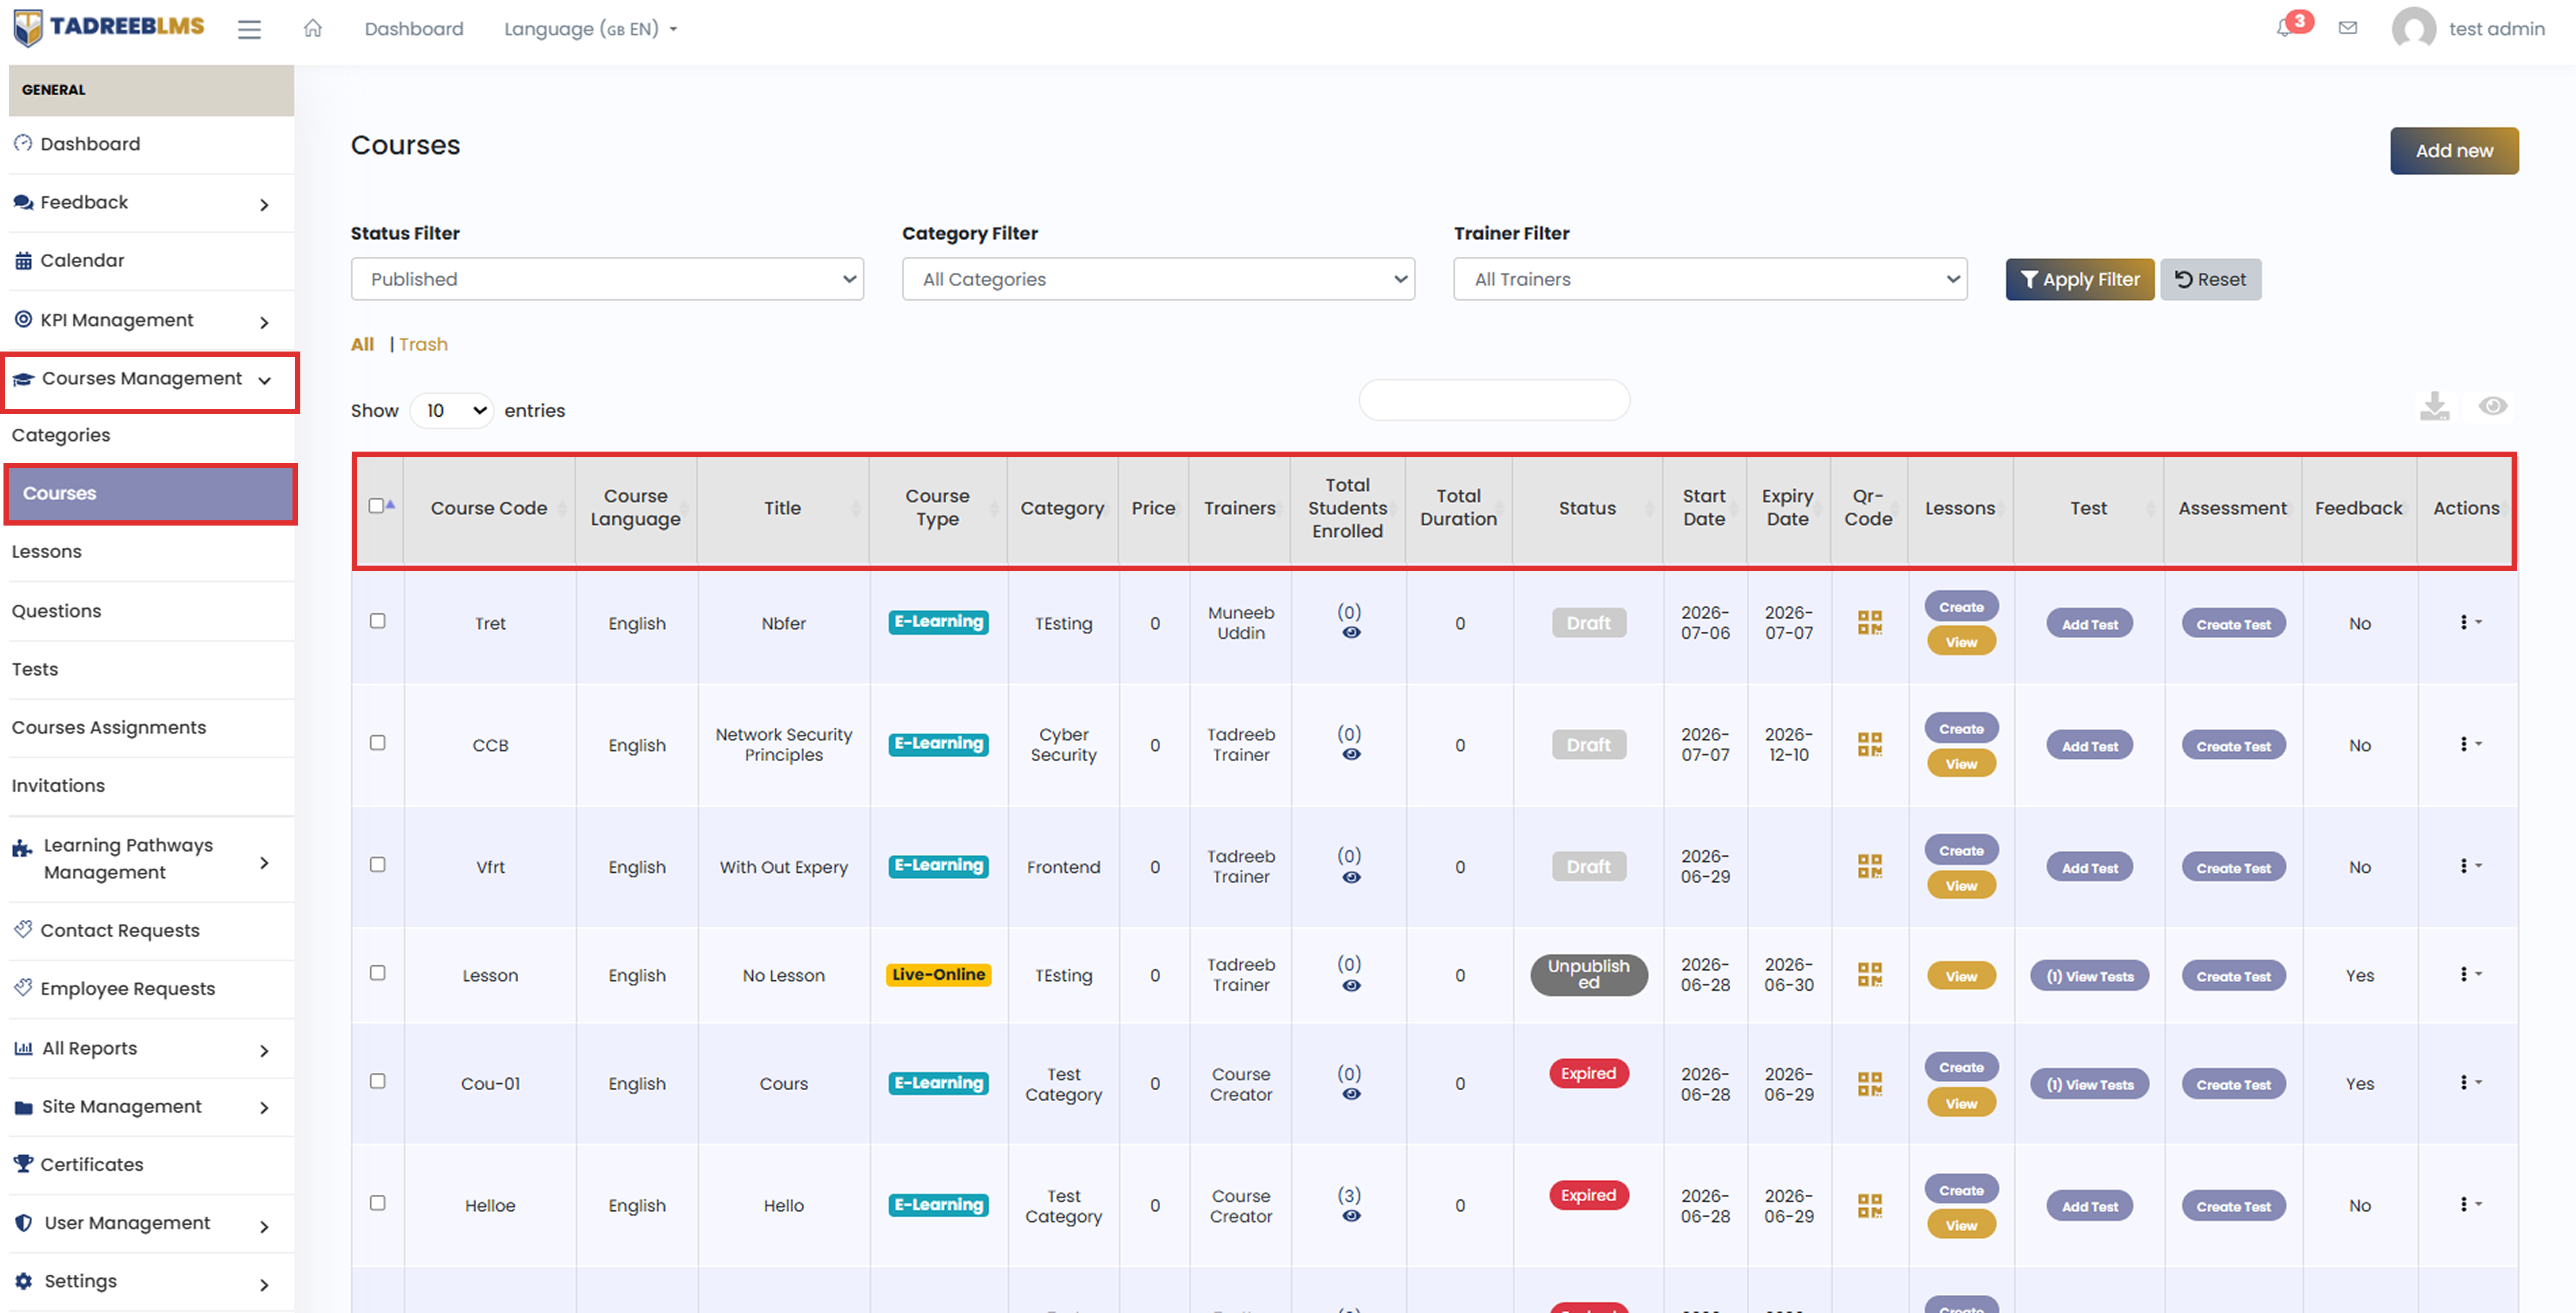Click the Reset filter button
Screen dimensions: 2576x1313
tap(2210, 280)
